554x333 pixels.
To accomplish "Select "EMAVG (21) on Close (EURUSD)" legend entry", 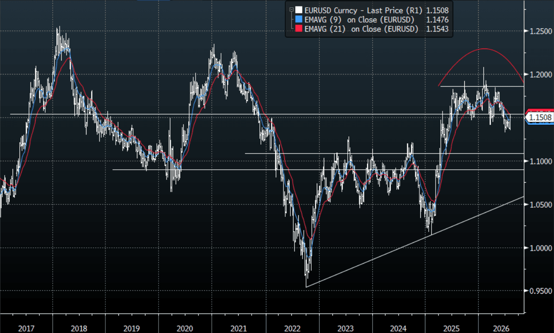I will (361, 29).
